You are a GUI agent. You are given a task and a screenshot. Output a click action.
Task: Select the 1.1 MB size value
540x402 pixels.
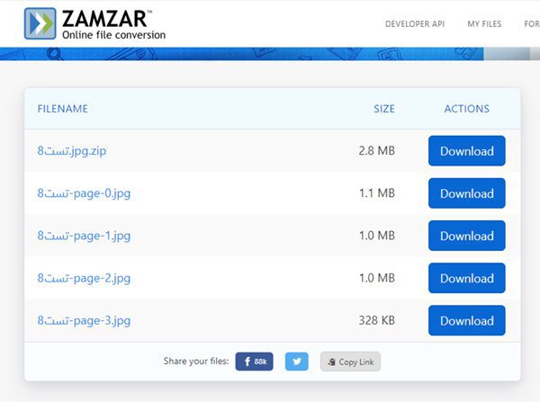coord(377,193)
